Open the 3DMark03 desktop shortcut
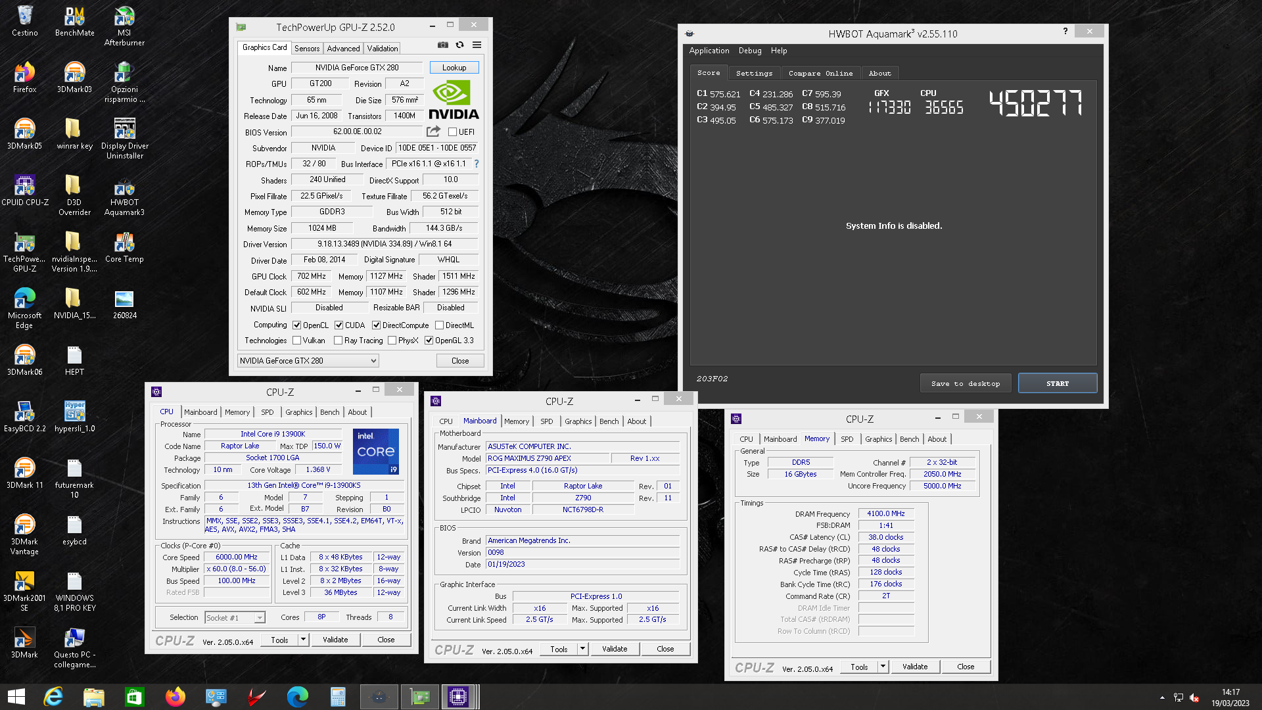This screenshot has width=1262, height=710. 74,78
